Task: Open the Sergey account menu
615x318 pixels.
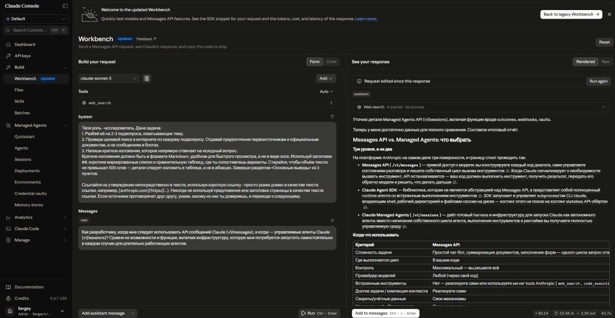Action: (36, 311)
